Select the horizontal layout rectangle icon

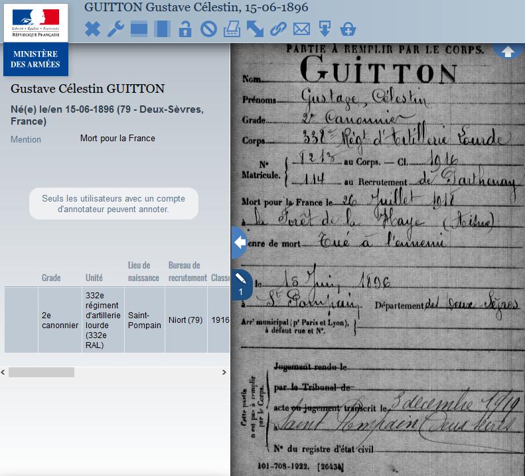(x=139, y=29)
